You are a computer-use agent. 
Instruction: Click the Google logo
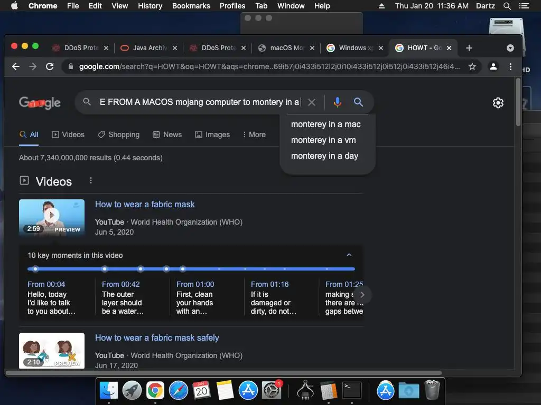tap(40, 102)
